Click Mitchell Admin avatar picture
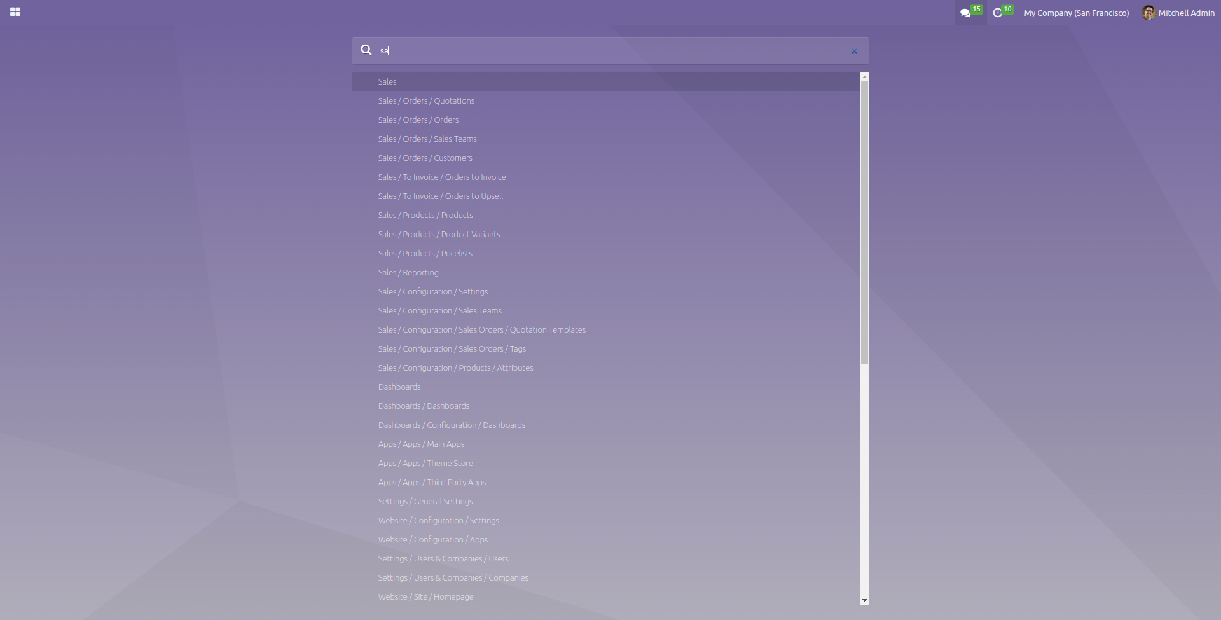Screen dimensions: 1221x620 [x=1149, y=13]
